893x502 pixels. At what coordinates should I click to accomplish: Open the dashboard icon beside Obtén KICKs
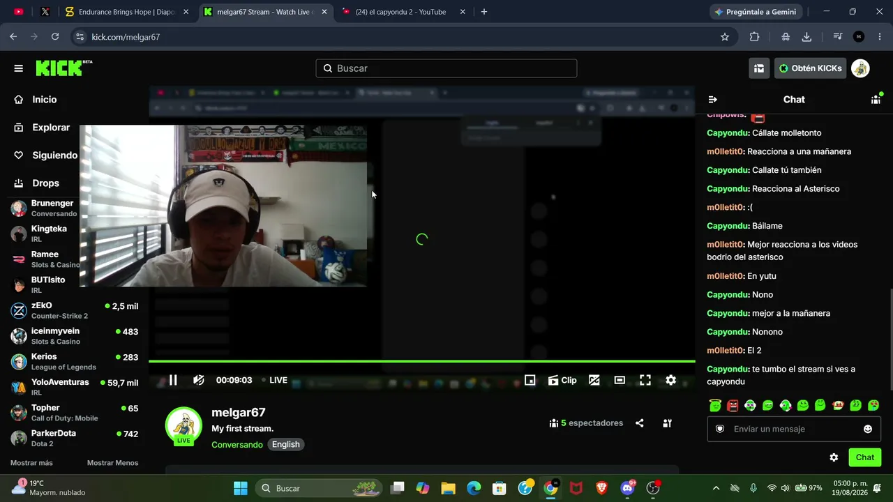pos(759,68)
